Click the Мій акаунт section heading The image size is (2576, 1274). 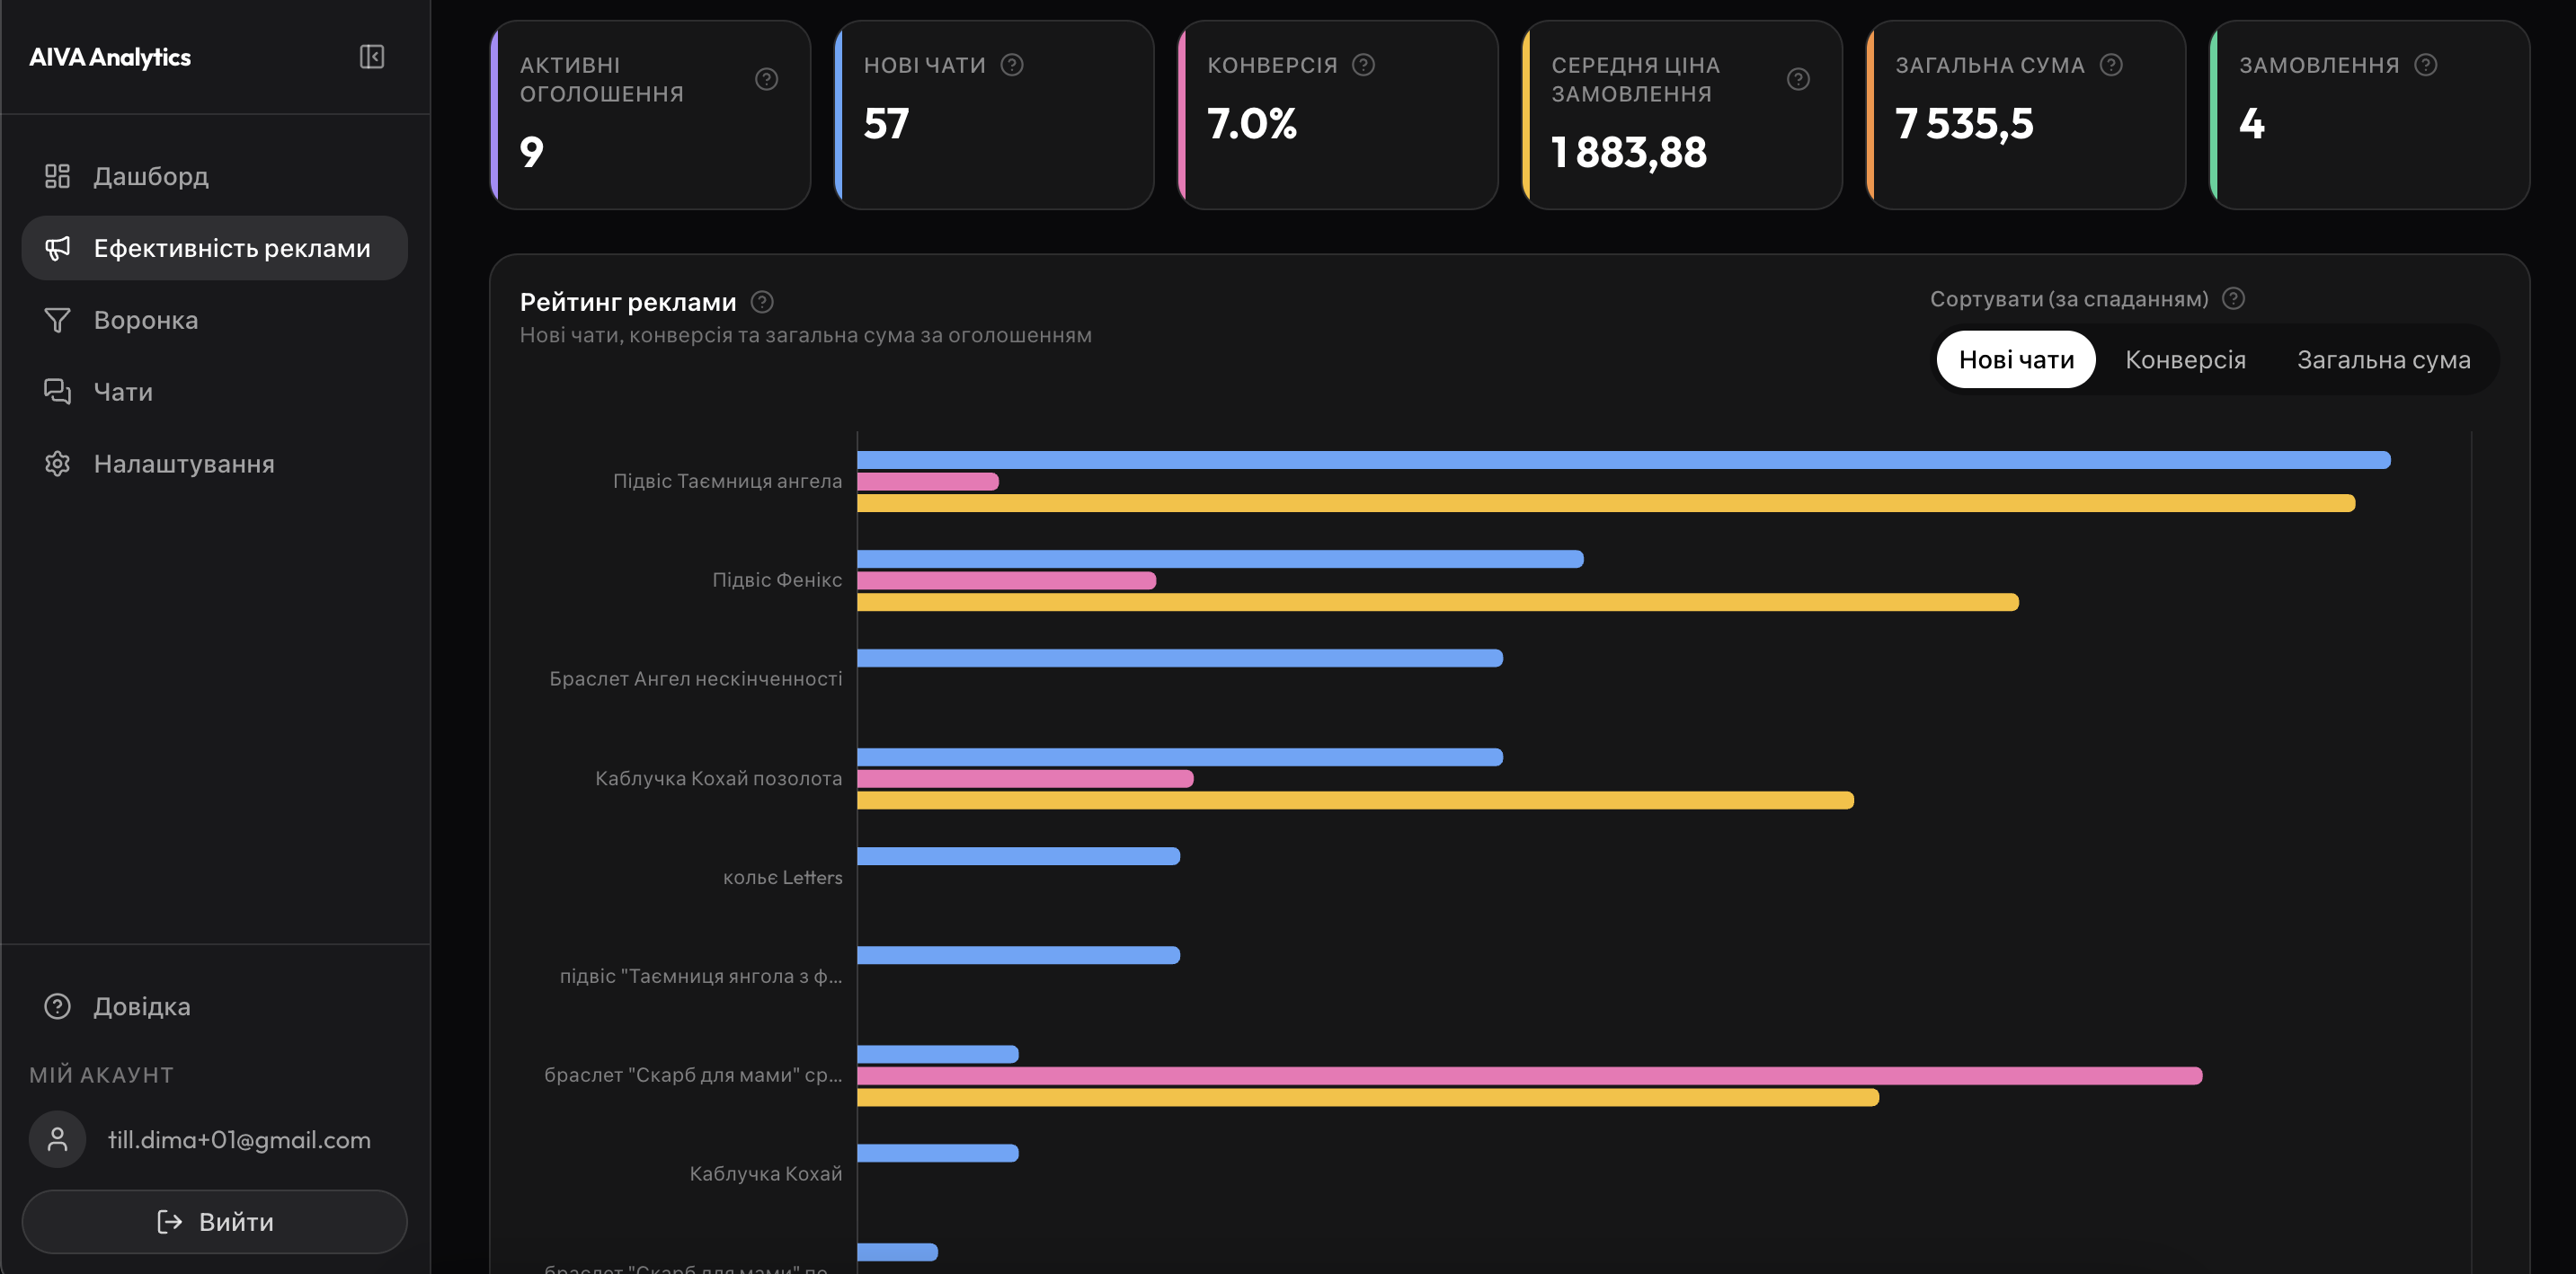pos(101,1075)
